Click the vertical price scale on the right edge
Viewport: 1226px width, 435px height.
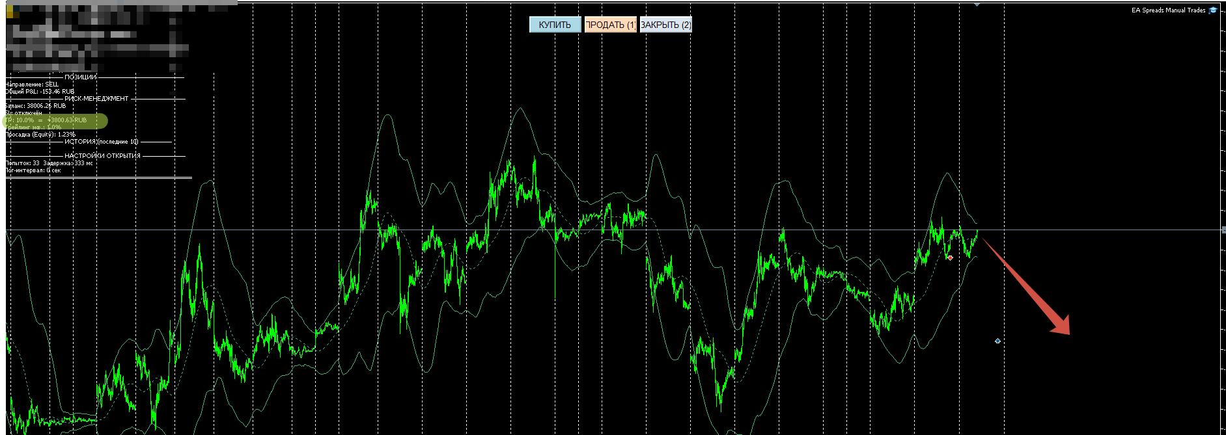(1223, 218)
